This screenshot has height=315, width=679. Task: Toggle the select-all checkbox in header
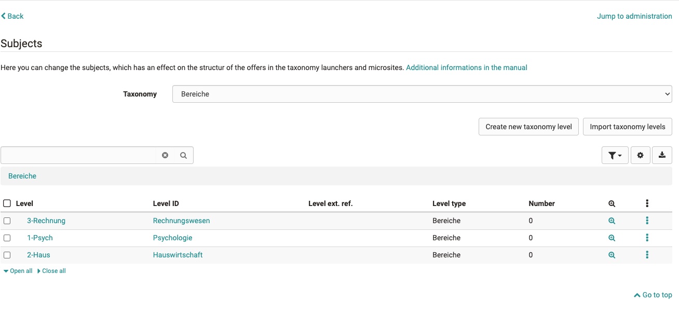click(x=7, y=203)
